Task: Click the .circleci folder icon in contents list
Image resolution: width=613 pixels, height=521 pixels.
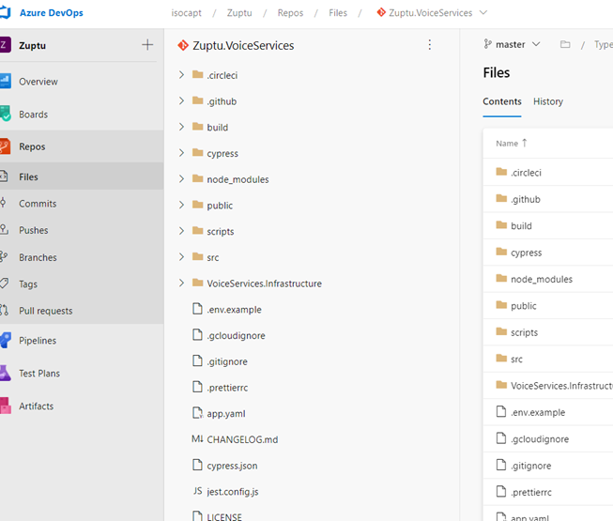Action: 501,172
